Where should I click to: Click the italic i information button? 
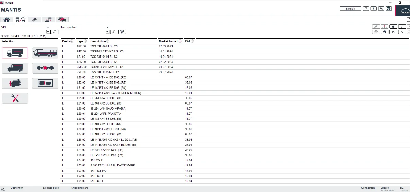click(x=402, y=27)
